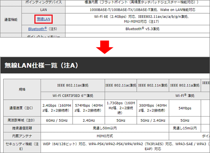Click the 2.4GHz frequency cell under 574Mbps
The width and height of the screenshot is (210, 153).
(x=89, y=120)
